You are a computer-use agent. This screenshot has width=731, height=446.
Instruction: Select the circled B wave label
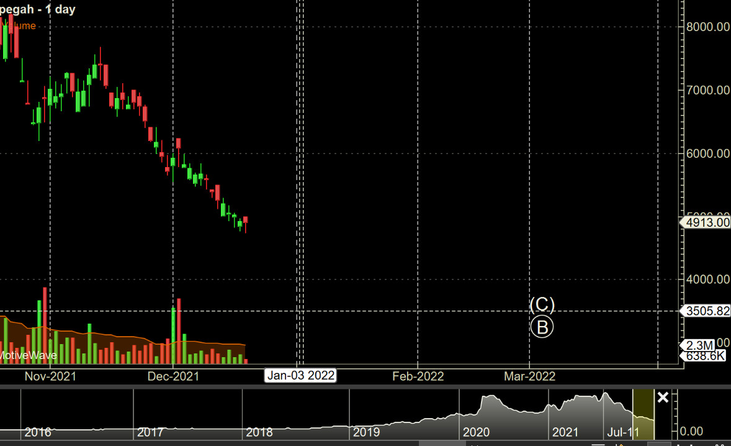[x=542, y=327]
